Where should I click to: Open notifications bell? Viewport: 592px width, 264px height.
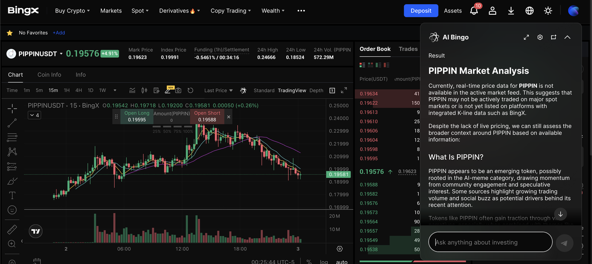(x=474, y=11)
